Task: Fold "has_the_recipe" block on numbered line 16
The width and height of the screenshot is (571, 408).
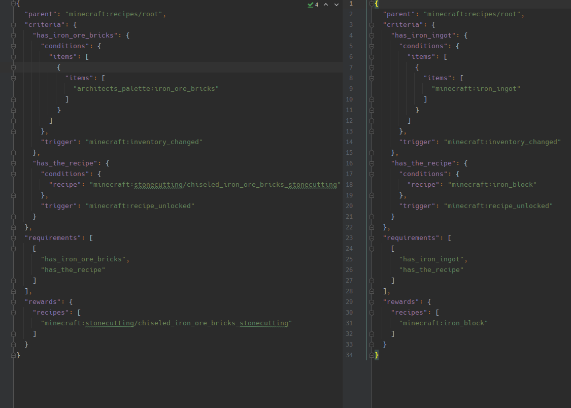Action: pyautogui.click(x=372, y=163)
